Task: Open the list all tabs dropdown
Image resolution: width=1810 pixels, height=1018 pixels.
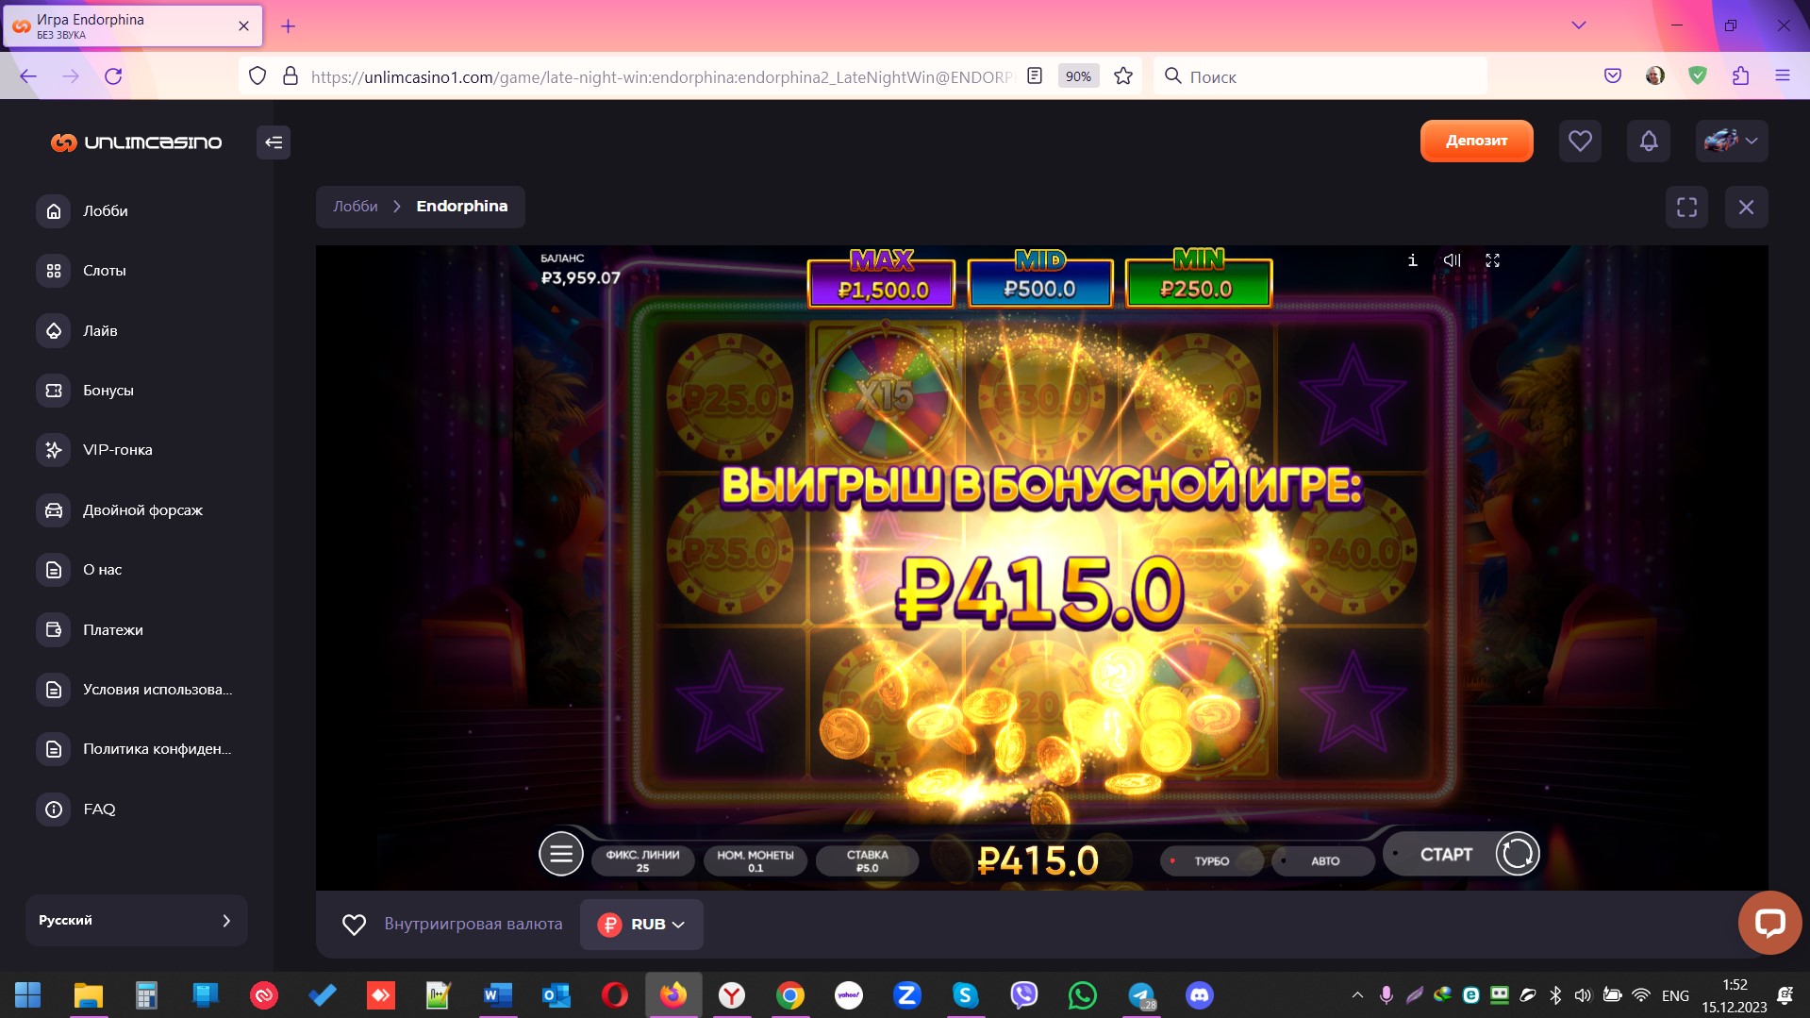Action: tap(1579, 25)
